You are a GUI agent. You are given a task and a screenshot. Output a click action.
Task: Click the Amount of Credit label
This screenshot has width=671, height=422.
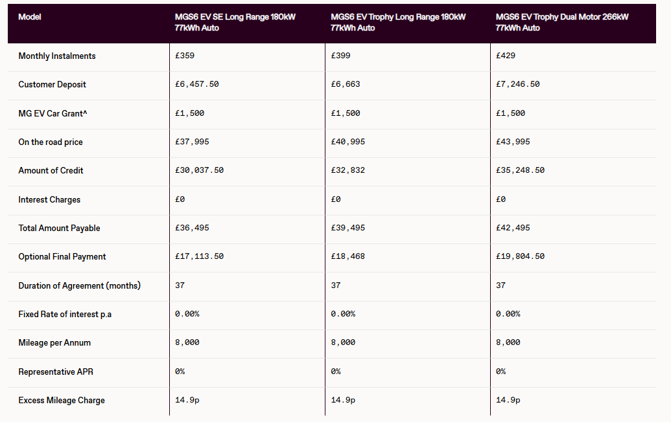coord(51,171)
